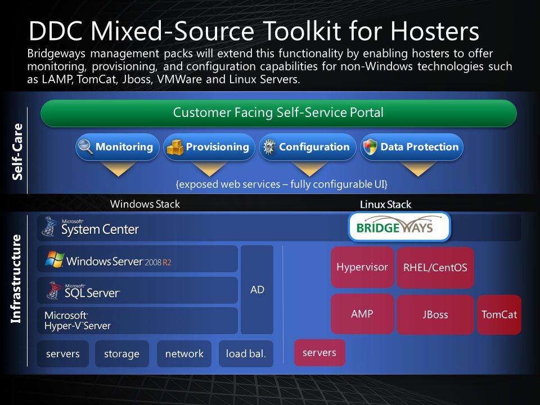Click the load bal. box
Screen dimensions: 540x405
click(x=246, y=354)
